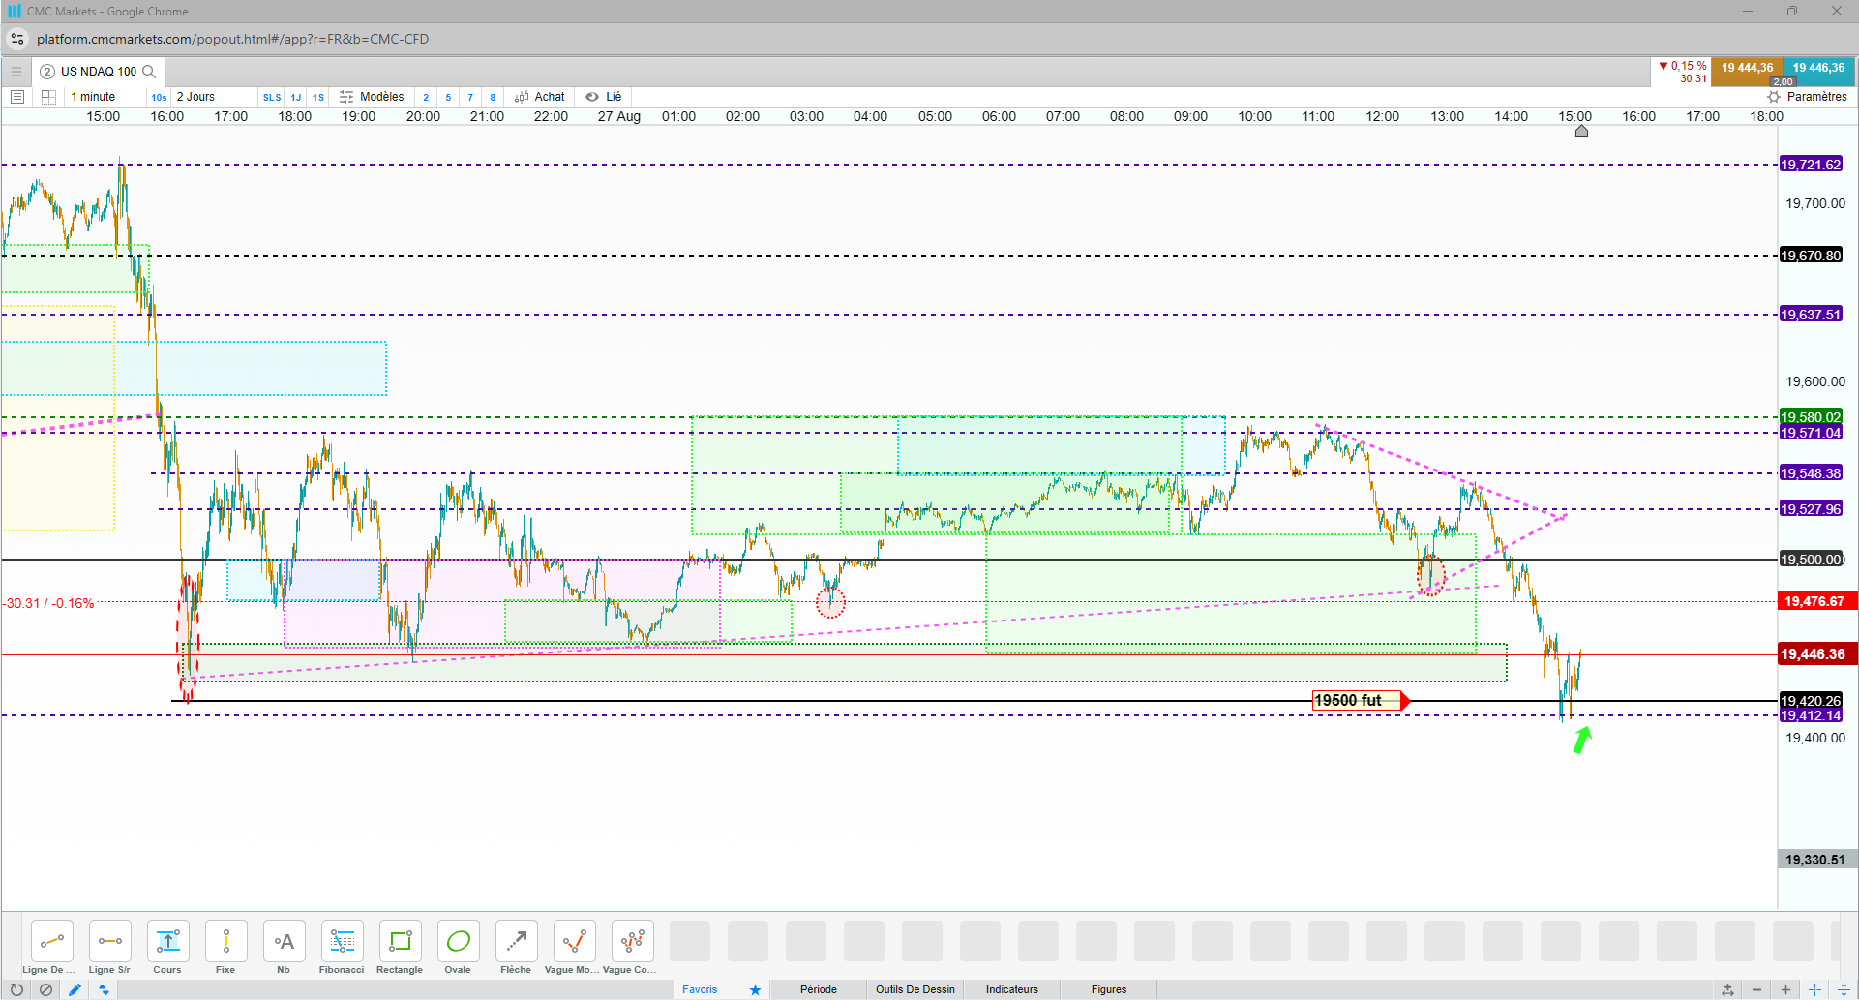Click the clear drawings circle-slash icon
The width and height of the screenshot is (1859, 1000).
tap(45, 989)
